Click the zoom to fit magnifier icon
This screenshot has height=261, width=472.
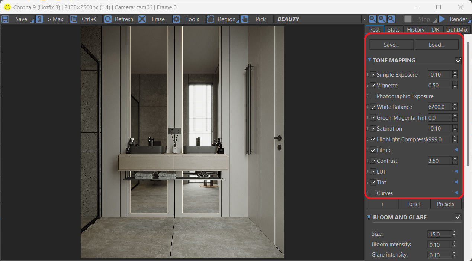tap(391, 19)
